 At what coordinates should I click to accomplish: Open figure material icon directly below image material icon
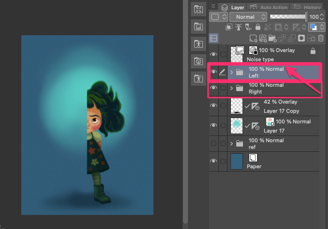coord(199,44)
